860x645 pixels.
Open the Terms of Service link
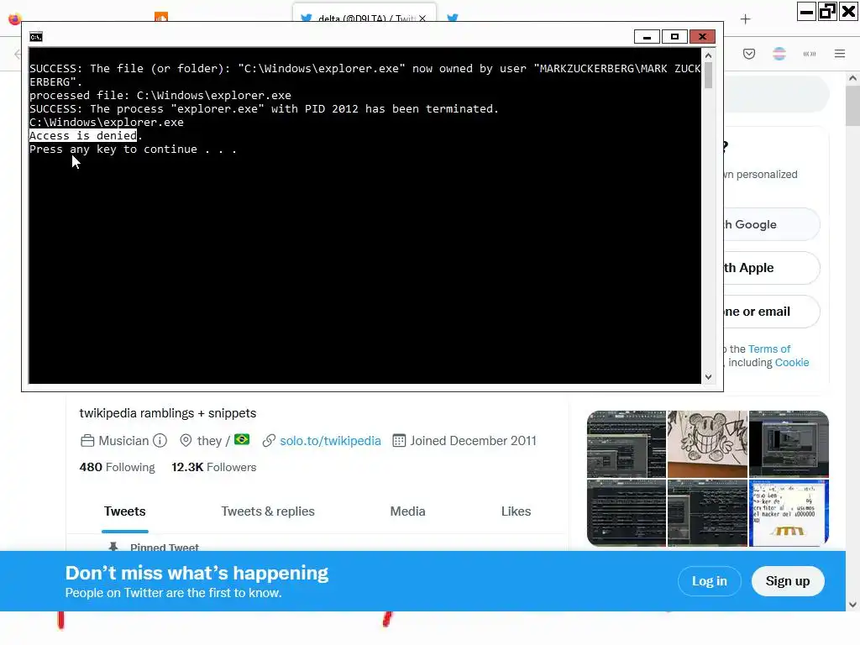769,349
